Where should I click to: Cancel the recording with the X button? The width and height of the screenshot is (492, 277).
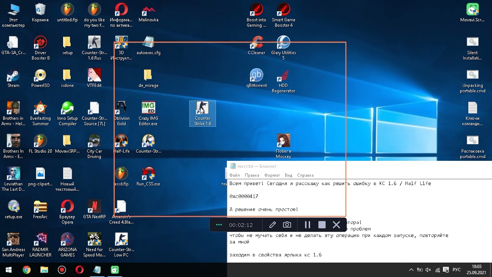[x=336, y=225]
